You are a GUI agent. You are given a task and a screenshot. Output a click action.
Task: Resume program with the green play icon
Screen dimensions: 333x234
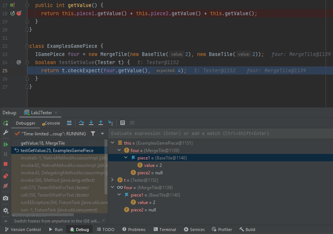click(x=6, y=144)
